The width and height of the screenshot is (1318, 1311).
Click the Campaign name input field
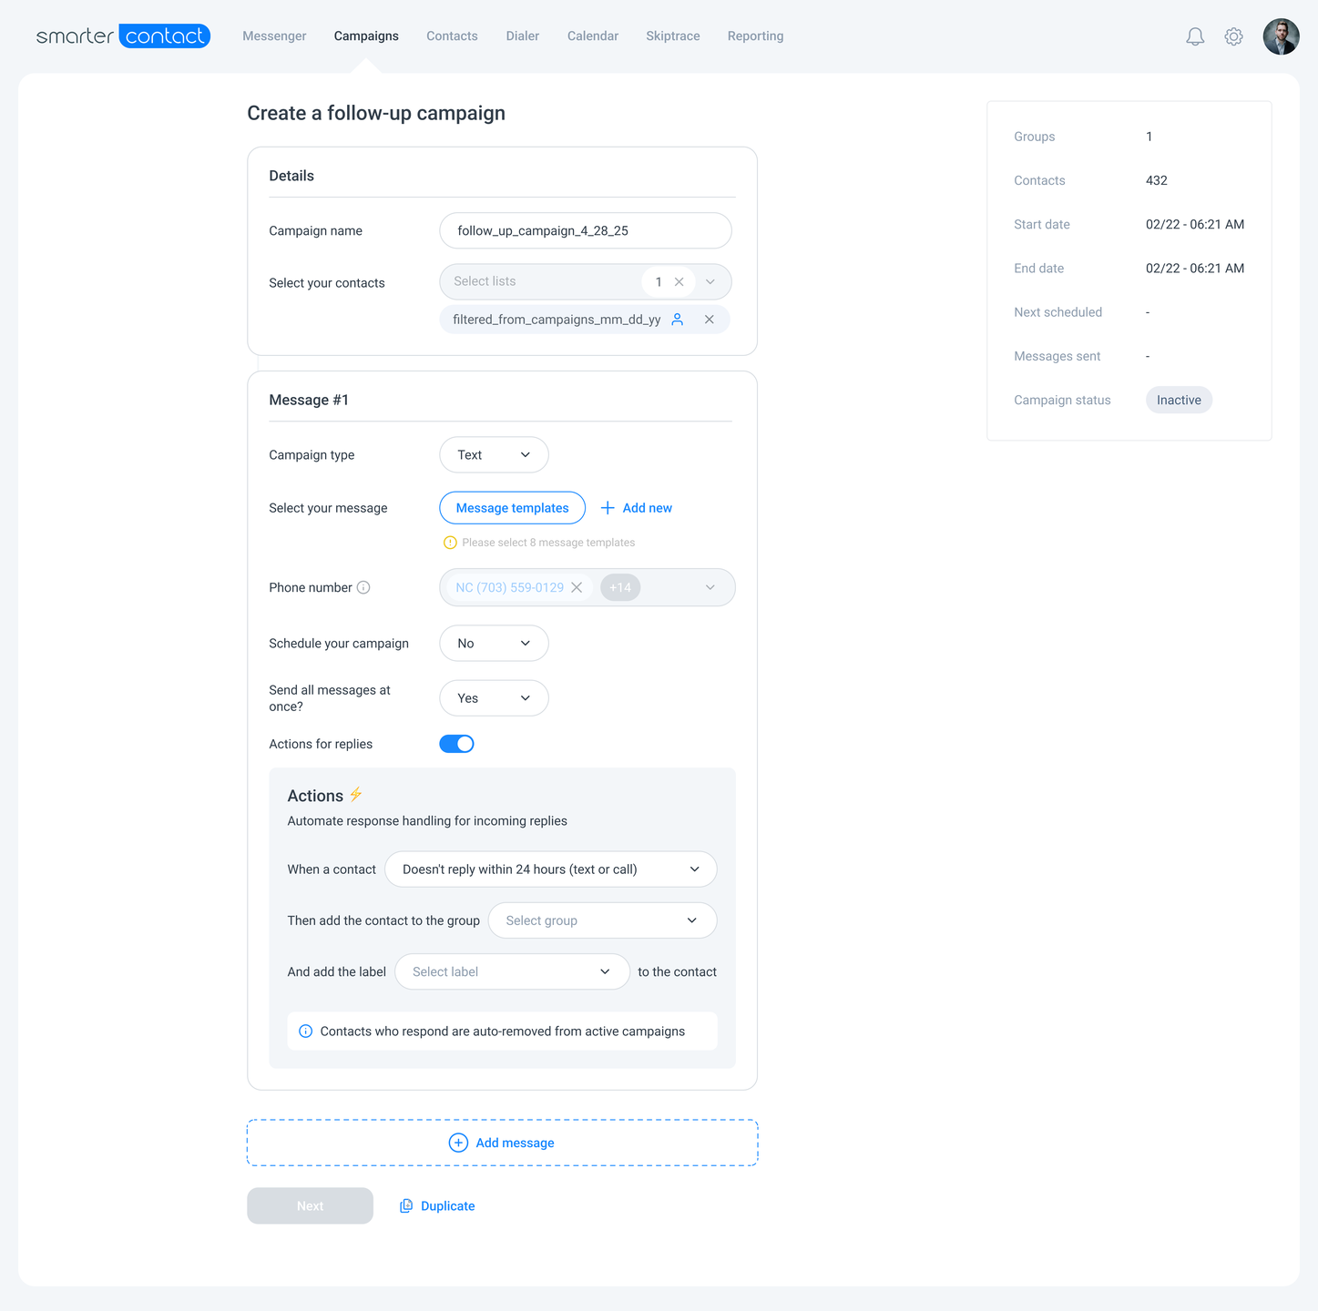coord(585,230)
